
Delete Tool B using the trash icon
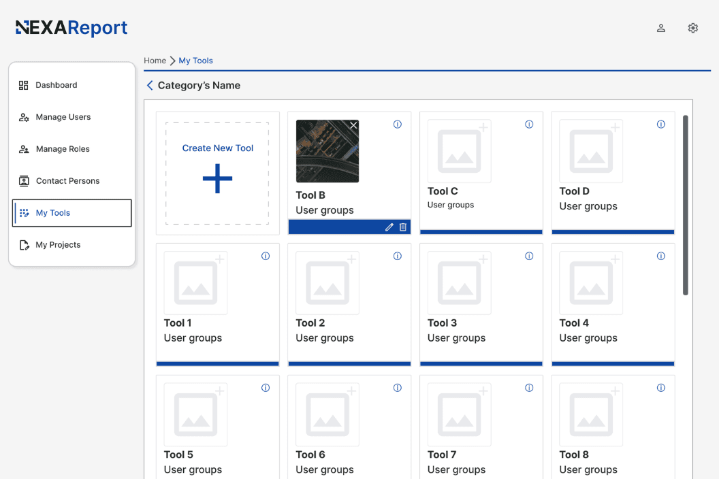tap(403, 227)
